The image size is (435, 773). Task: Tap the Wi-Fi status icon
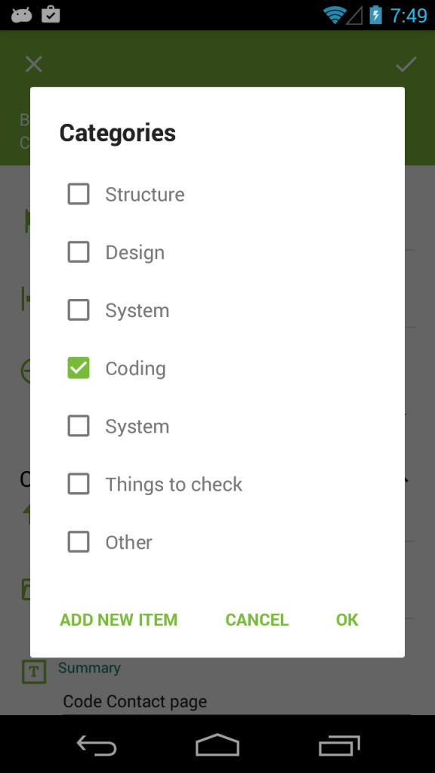[334, 15]
